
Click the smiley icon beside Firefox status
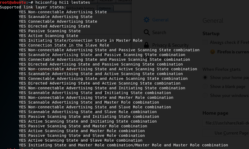212,52
